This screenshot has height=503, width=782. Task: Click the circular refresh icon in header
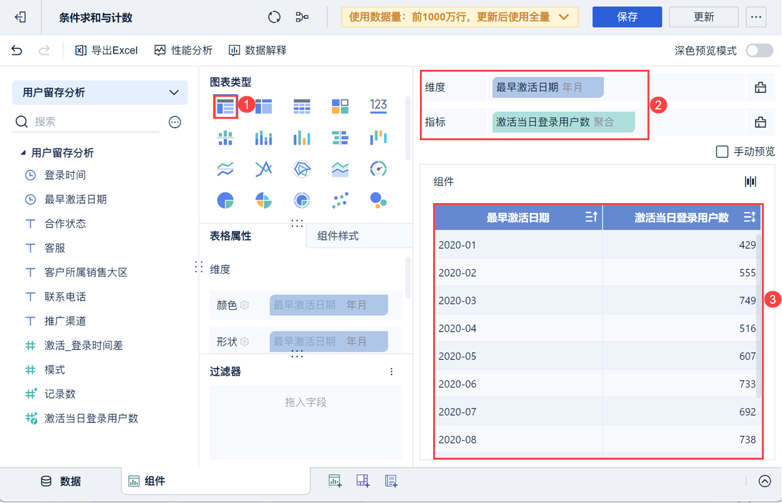(x=274, y=18)
